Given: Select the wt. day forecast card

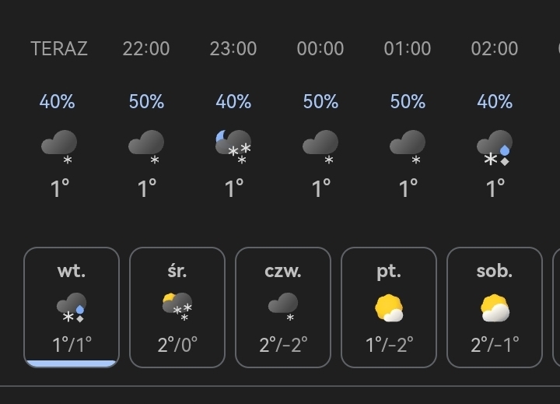Looking at the screenshot, I should (72, 307).
